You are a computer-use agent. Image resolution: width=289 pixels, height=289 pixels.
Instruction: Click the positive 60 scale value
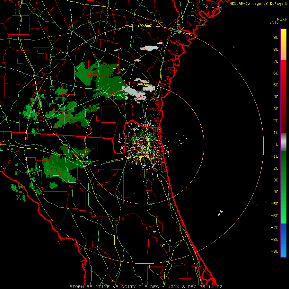(x=276, y=73)
